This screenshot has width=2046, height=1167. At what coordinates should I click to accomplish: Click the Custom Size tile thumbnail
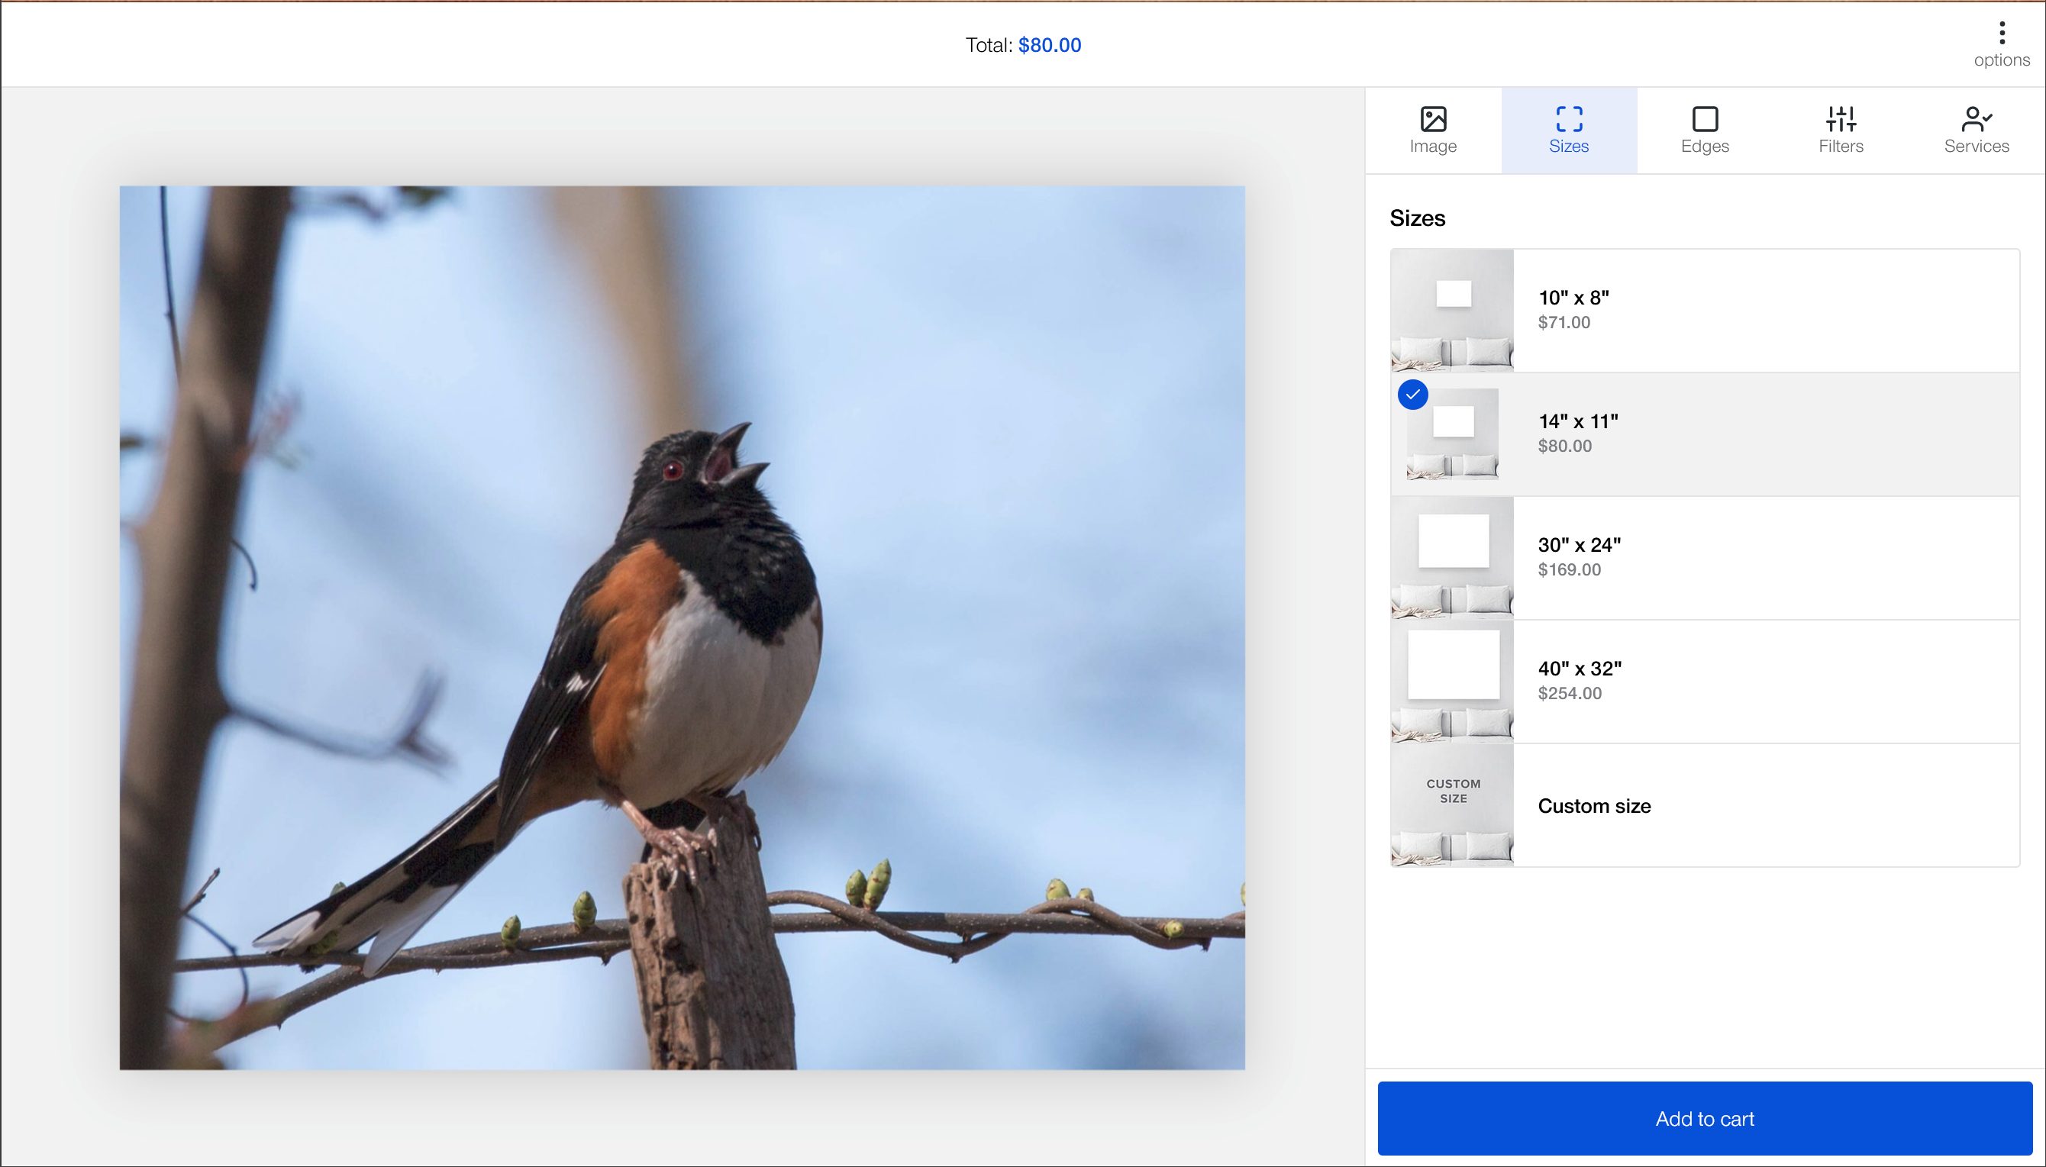pos(1451,806)
